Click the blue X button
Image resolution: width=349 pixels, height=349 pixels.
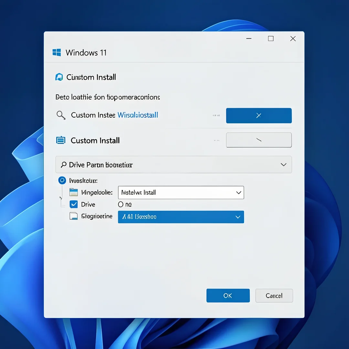click(x=259, y=115)
